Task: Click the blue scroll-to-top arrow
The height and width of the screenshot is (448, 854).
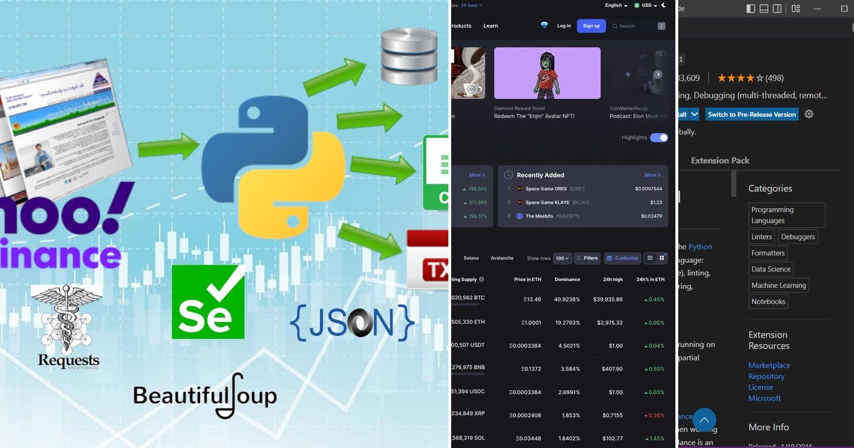Action: coord(704,420)
